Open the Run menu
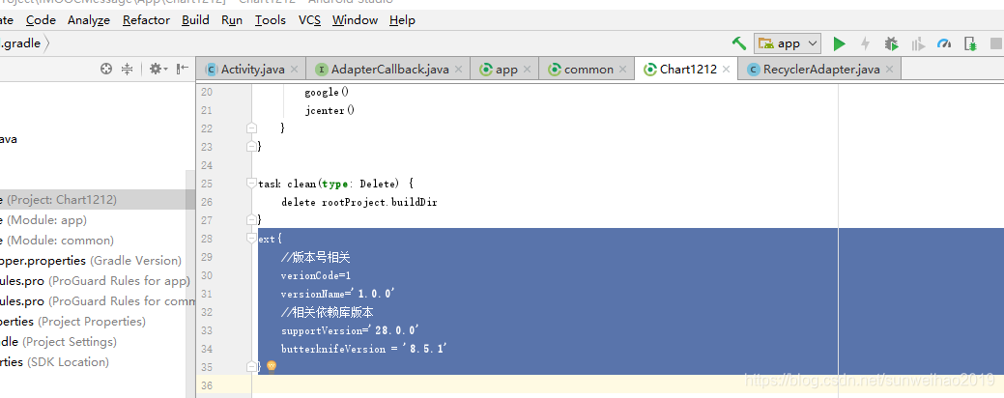 (232, 20)
